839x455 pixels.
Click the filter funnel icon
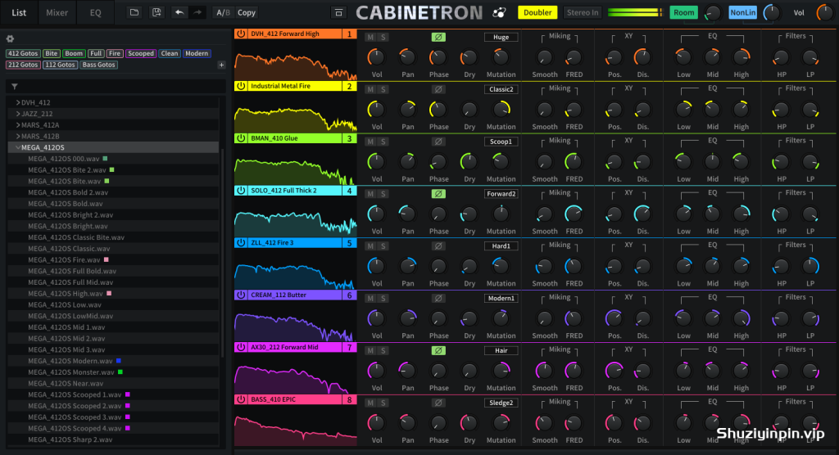(x=15, y=87)
